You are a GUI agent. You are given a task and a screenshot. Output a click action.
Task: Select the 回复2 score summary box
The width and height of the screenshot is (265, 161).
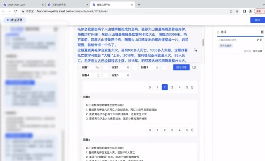pyautogui.click(x=120, y=67)
